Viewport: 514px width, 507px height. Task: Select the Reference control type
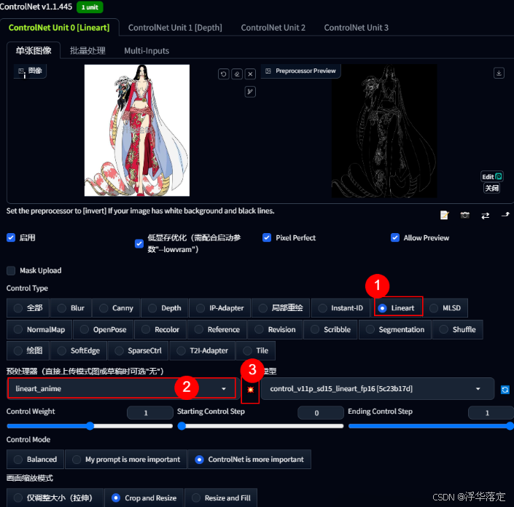pos(217,329)
